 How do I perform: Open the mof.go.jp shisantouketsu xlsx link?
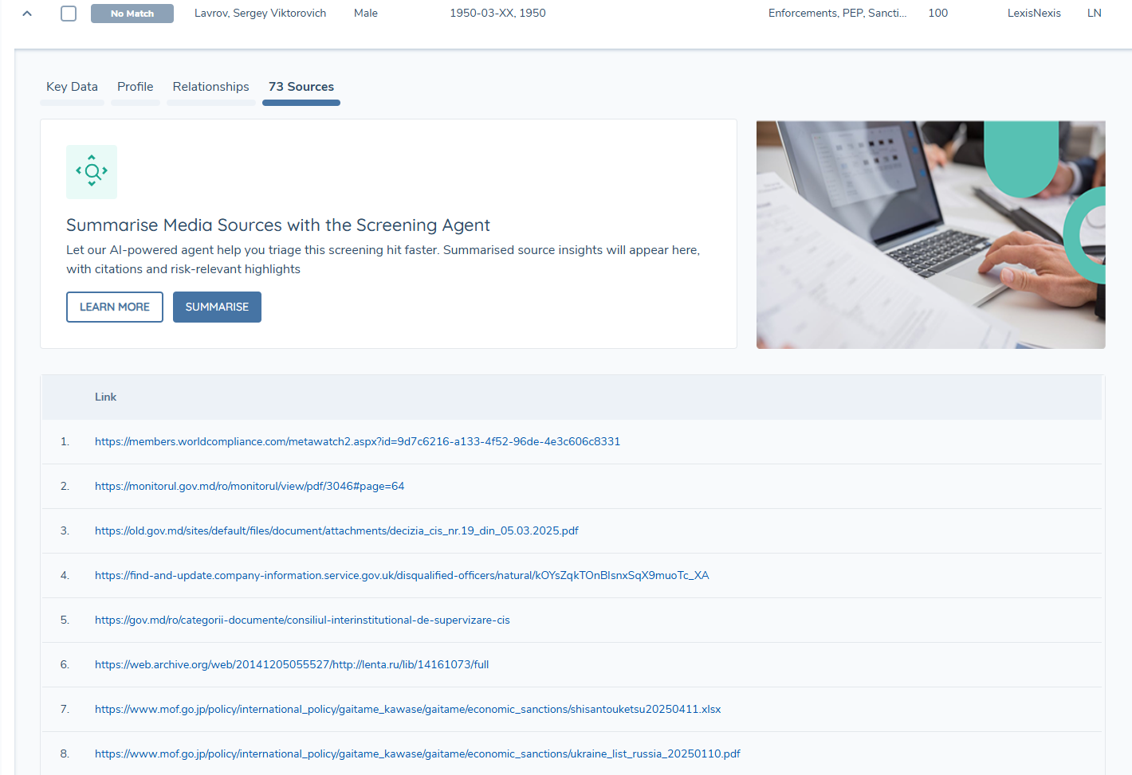pos(407,709)
